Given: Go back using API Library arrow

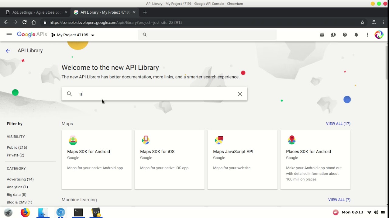Looking at the screenshot, I should 8,51.
